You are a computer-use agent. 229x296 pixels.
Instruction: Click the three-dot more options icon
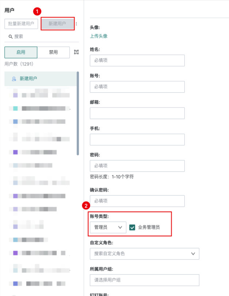(x=76, y=24)
